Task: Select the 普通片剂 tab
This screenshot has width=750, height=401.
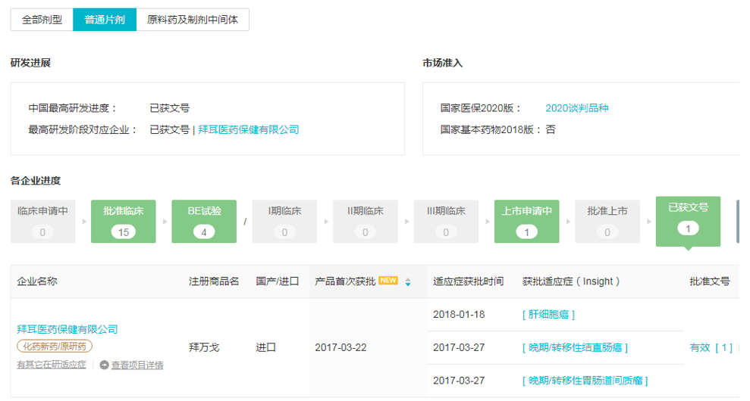Action: pos(105,20)
